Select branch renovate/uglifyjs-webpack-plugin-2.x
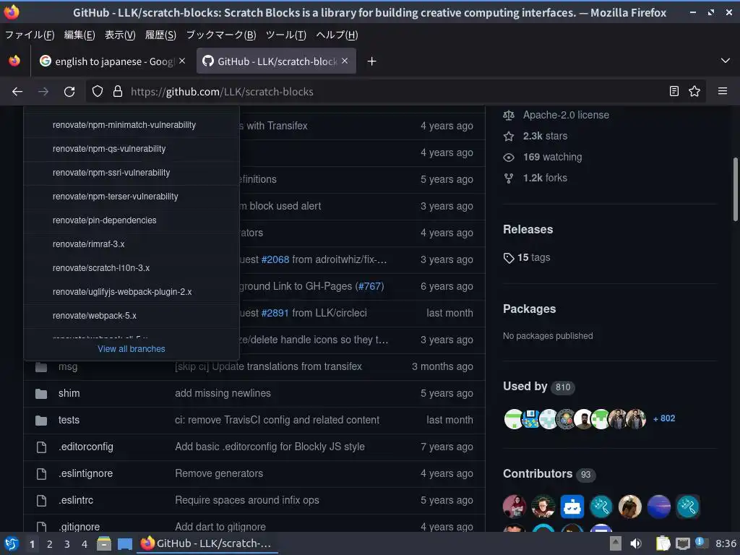This screenshot has height=555, width=740. tap(132, 292)
